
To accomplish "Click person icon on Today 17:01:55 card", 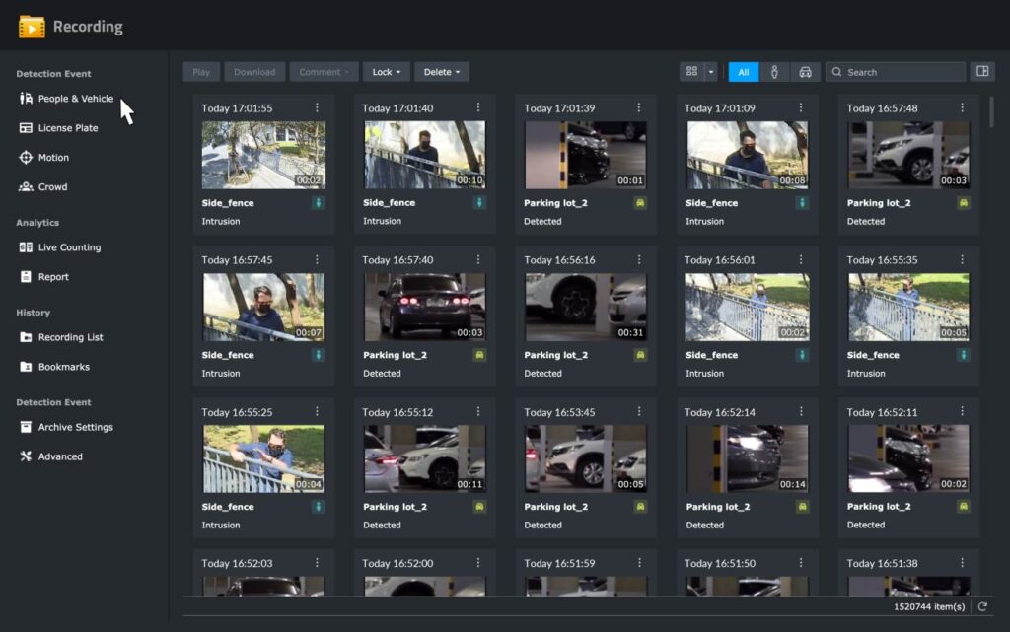I will [318, 203].
